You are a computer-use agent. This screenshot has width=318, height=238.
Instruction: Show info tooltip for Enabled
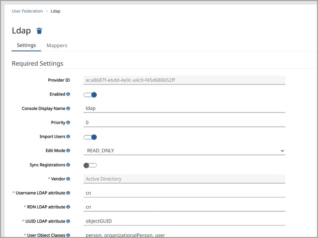[x=68, y=94]
